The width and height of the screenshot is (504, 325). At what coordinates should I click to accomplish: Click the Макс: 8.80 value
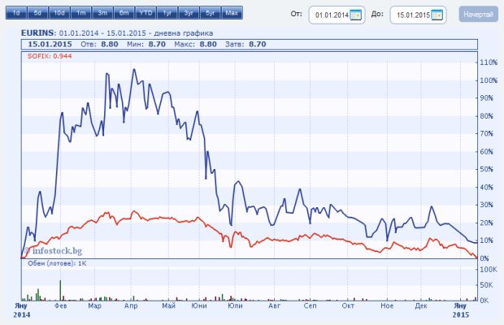click(x=195, y=45)
